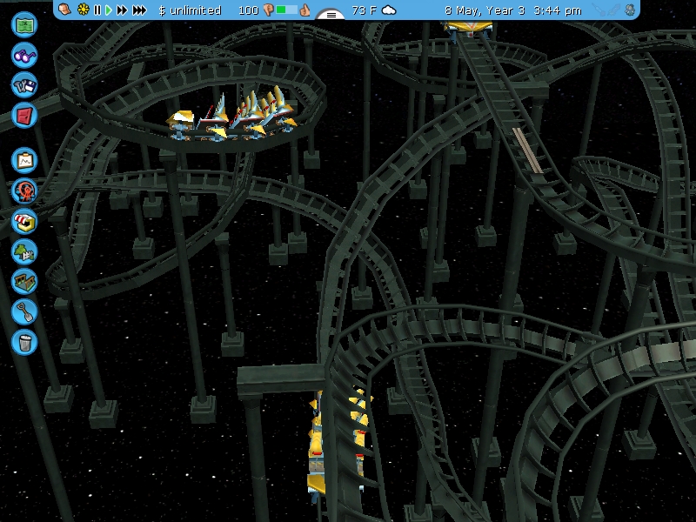Click the park rating value 100

point(248,10)
